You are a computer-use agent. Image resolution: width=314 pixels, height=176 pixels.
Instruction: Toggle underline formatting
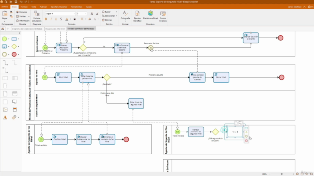pyautogui.click(x=56, y=19)
